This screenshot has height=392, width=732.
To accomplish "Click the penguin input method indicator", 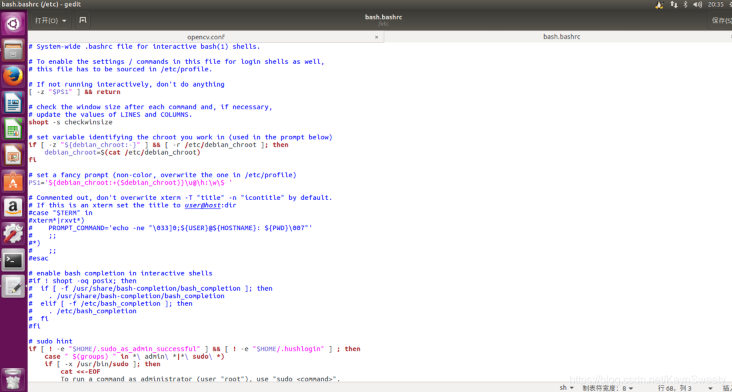I will pos(659,5).
